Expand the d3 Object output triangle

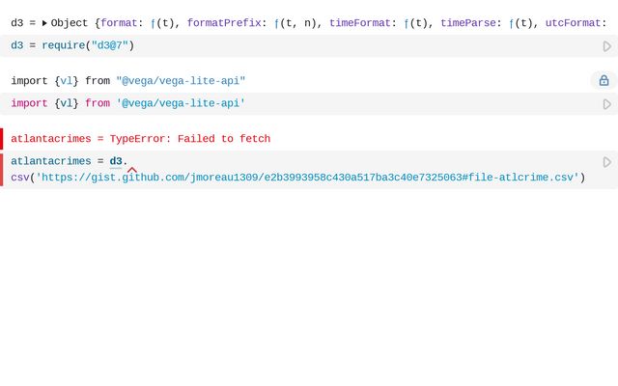click(x=44, y=23)
